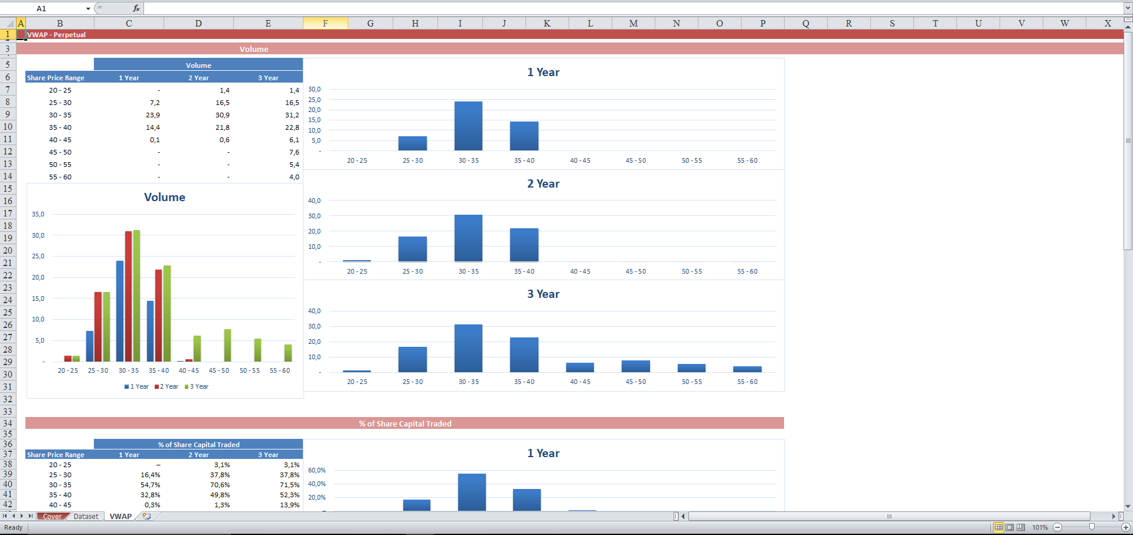The width and height of the screenshot is (1133, 535).
Task: Click the value 70,6% in the table
Action: [220, 485]
